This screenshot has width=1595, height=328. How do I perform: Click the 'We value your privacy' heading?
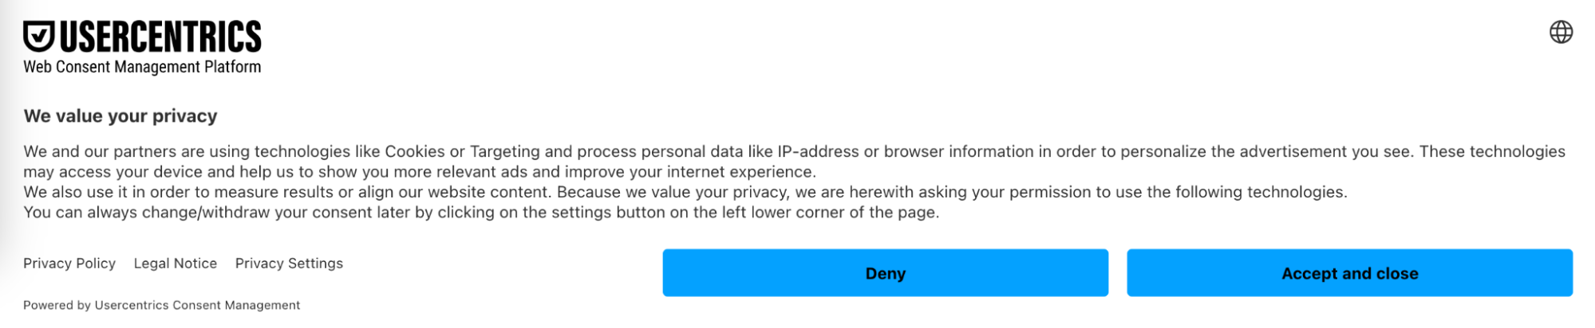pyautogui.click(x=120, y=116)
